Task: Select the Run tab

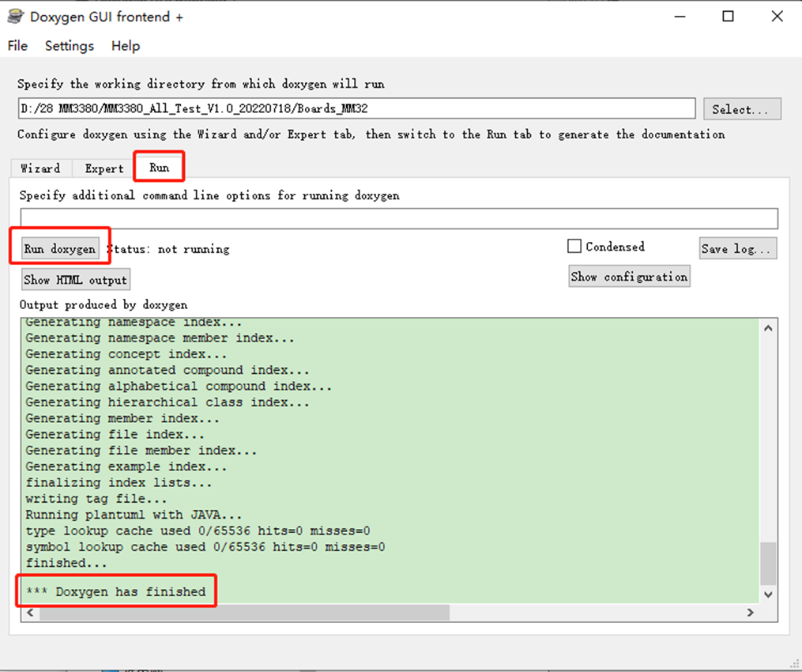Action: point(159,168)
